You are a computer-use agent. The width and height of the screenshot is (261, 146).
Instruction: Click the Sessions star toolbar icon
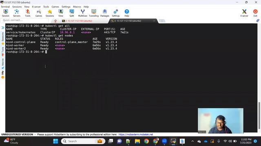50,13
